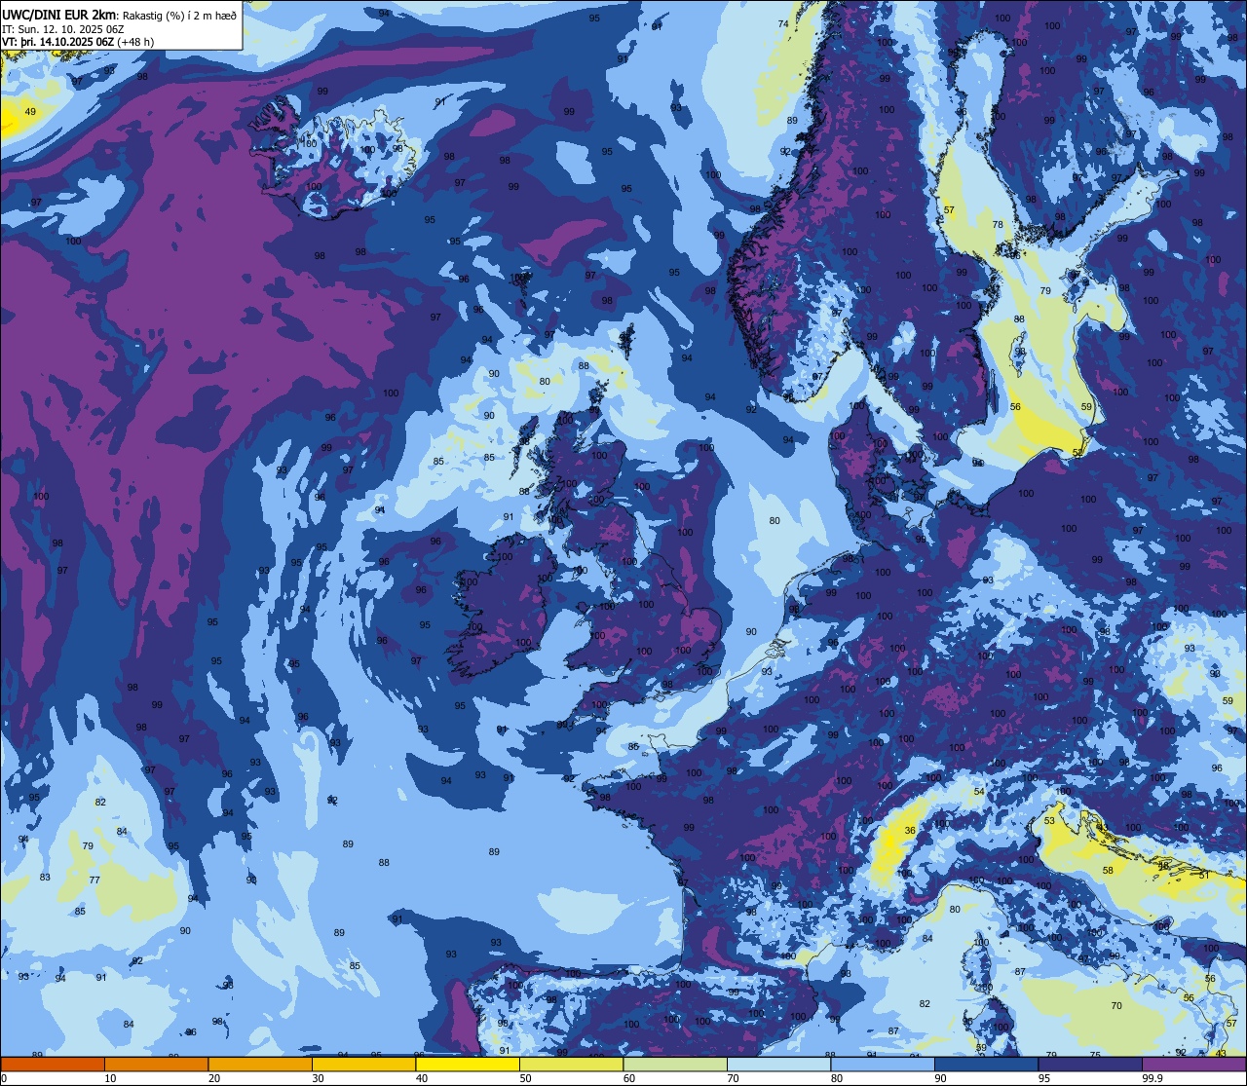The height and width of the screenshot is (1086, 1247).
Task: Click the 90–95 dark blue legend swatch
Action: pos(986,1064)
